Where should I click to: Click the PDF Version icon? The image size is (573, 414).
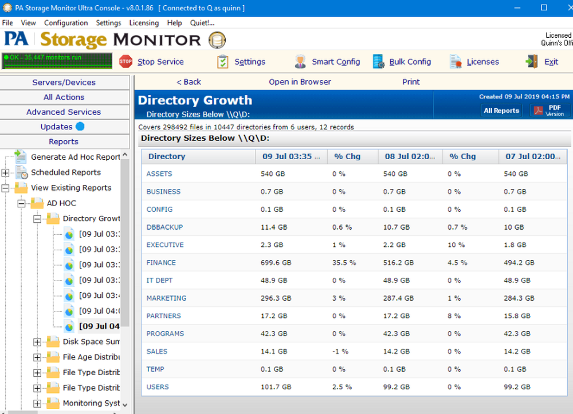click(x=538, y=111)
